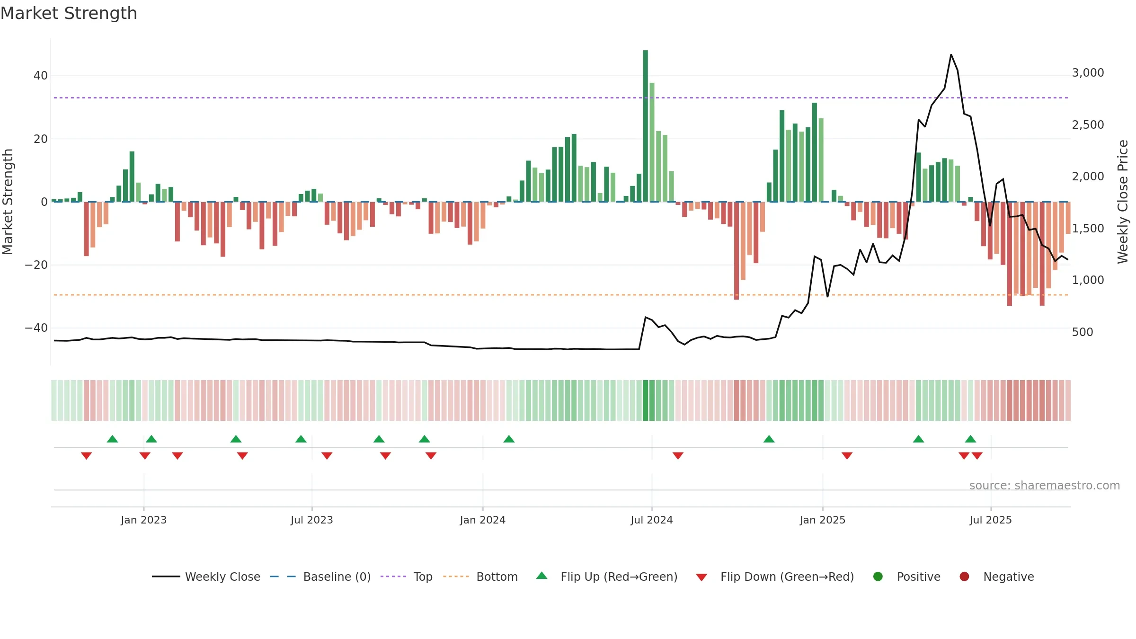This screenshot has height=639, width=1136.
Task: Click the '−20' left axis tick label
Action: 36,265
